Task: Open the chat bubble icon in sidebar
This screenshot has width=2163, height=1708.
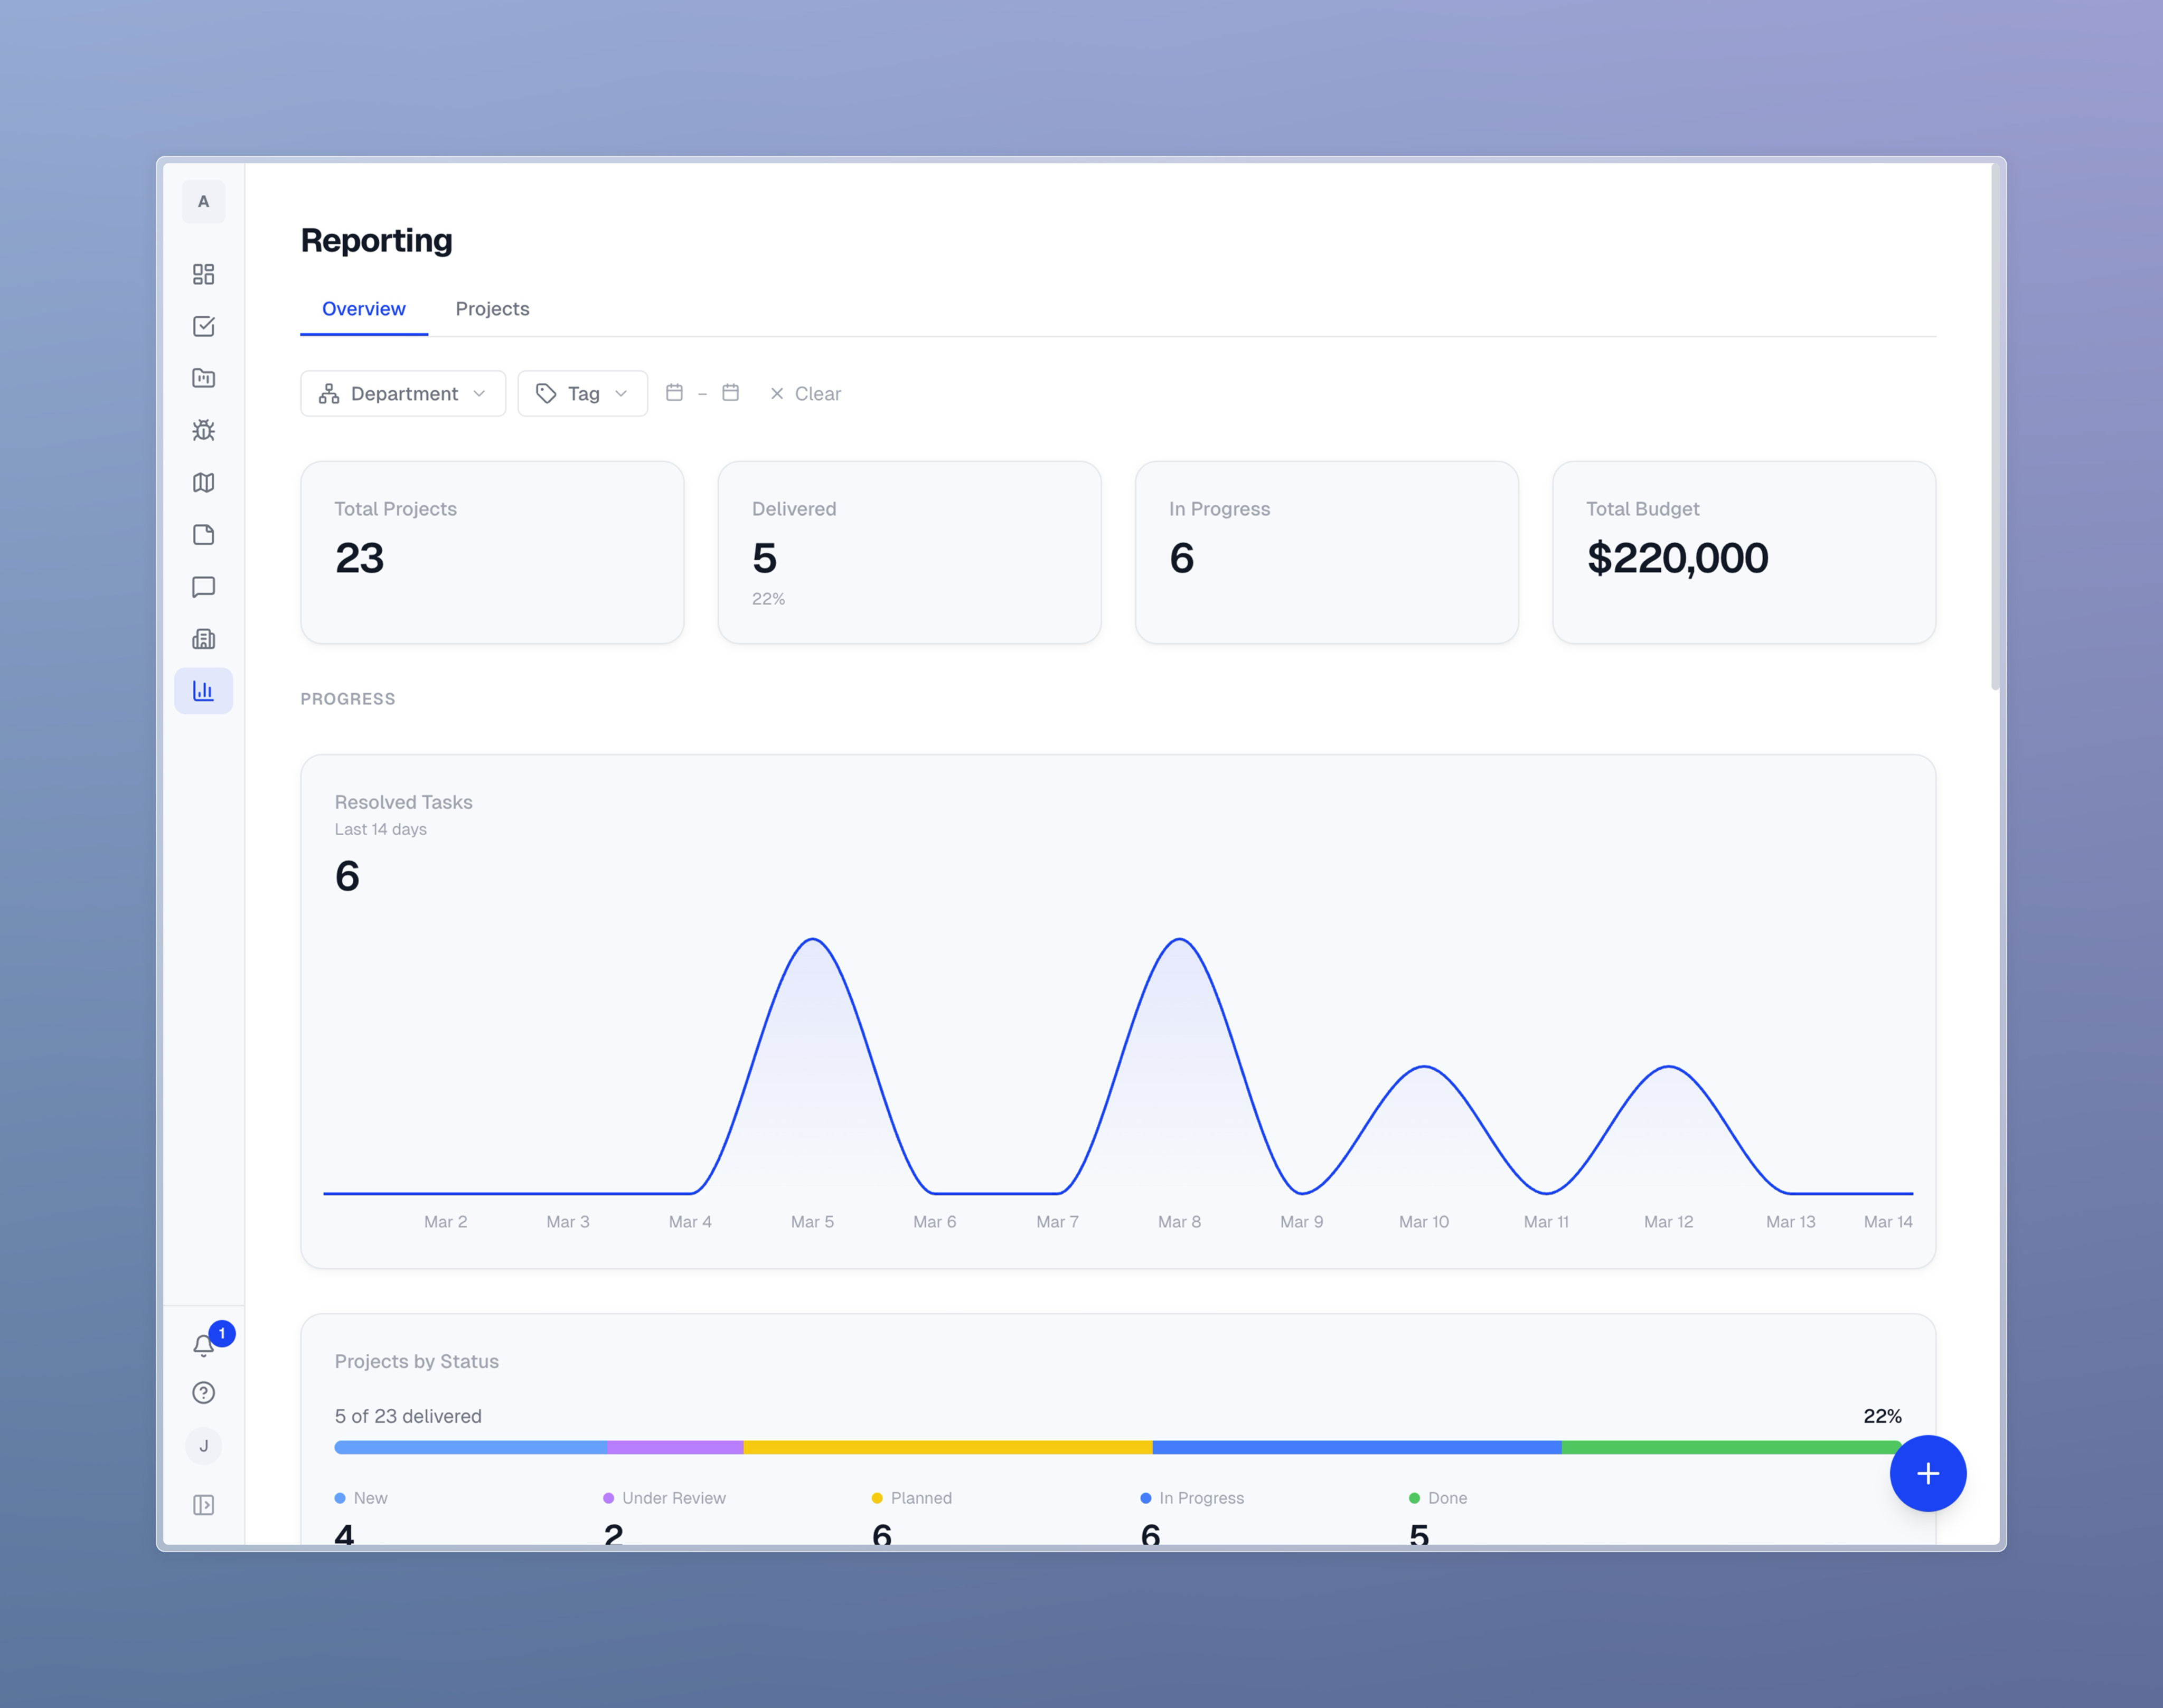Action: coord(204,587)
